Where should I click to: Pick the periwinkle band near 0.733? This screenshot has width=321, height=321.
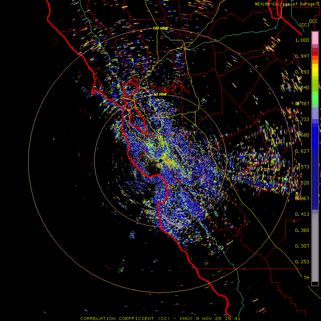pyautogui.click(x=315, y=113)
